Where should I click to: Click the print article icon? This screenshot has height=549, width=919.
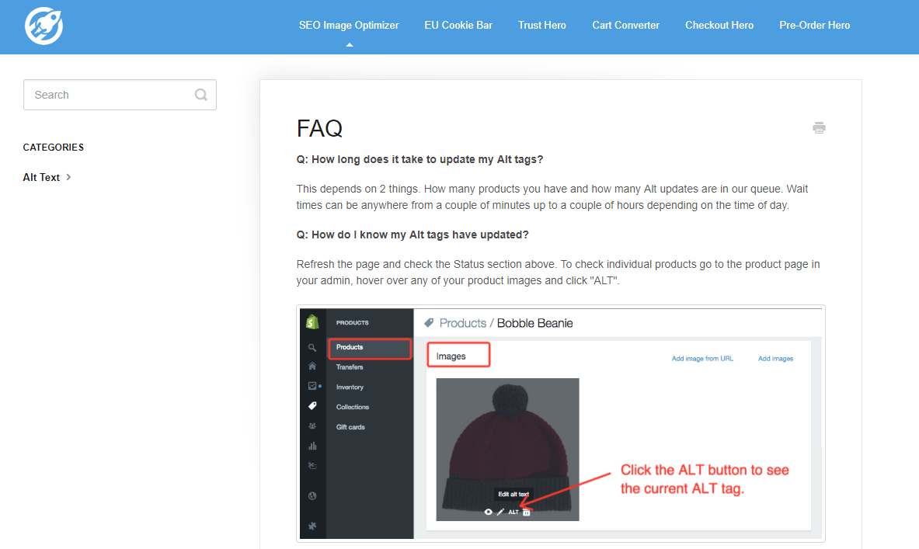coord(819,127)
